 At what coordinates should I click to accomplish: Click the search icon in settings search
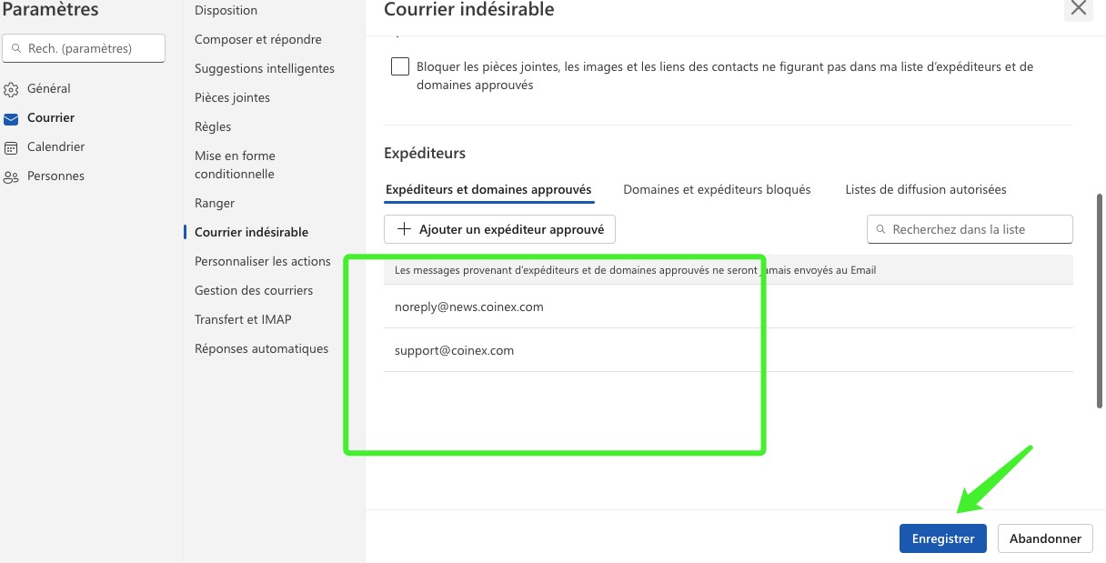point(16,49)
